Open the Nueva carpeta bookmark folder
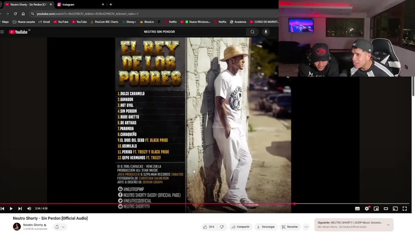The width and height of the screenshot is (415, 233). [x=24, y=22]
